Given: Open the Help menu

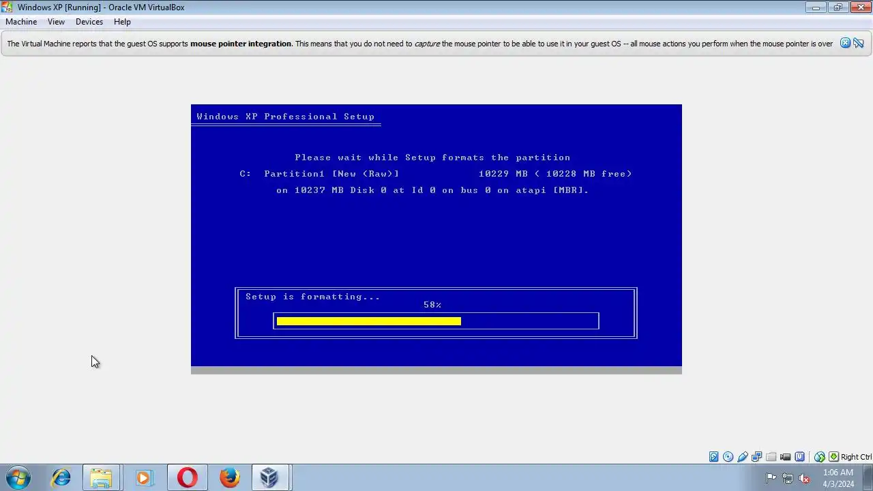Looking at the screenshot, I should click(x=122, y=22).
